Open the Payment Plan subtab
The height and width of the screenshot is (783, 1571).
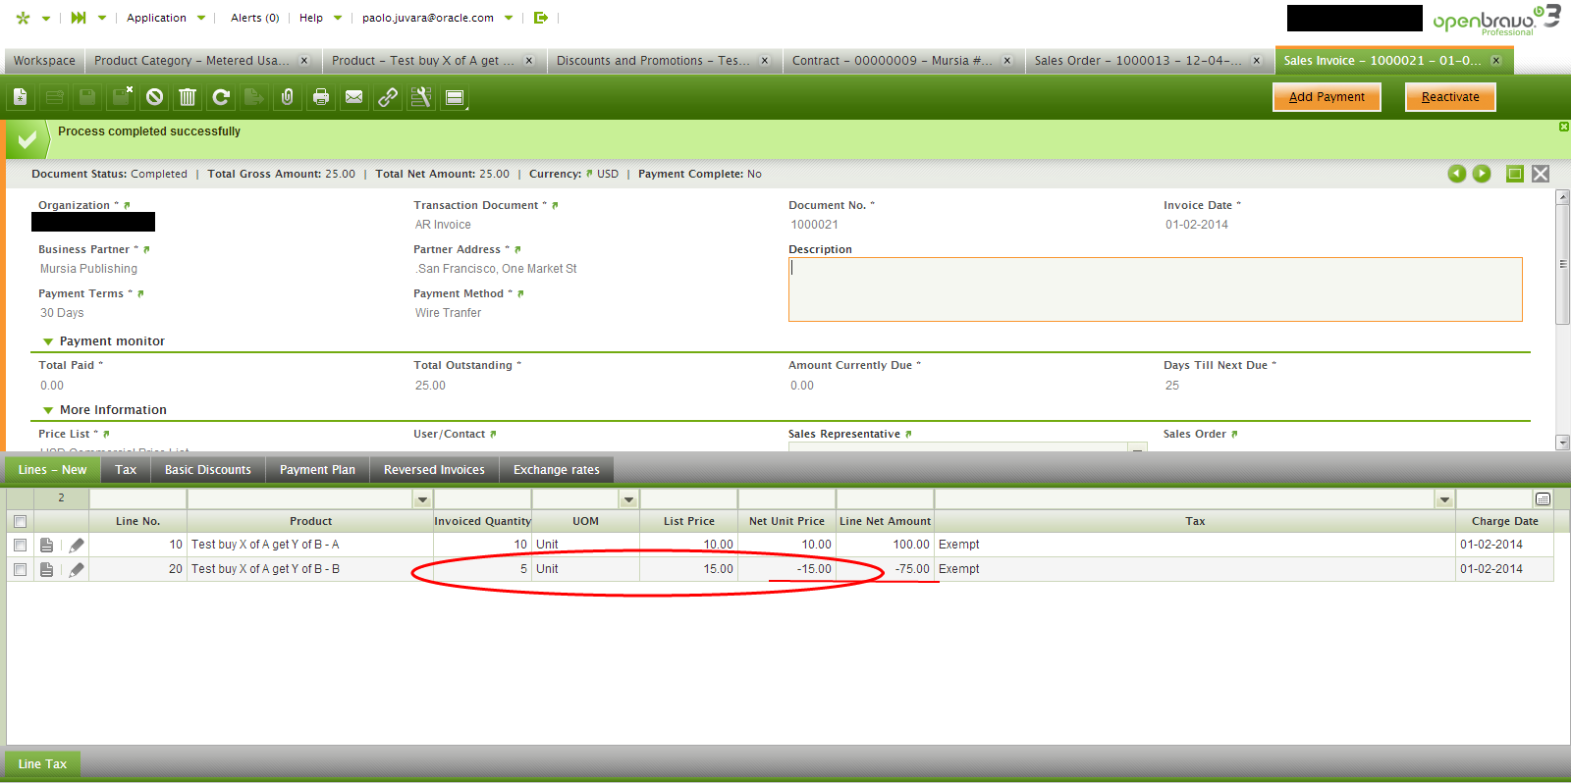[317, 470]
